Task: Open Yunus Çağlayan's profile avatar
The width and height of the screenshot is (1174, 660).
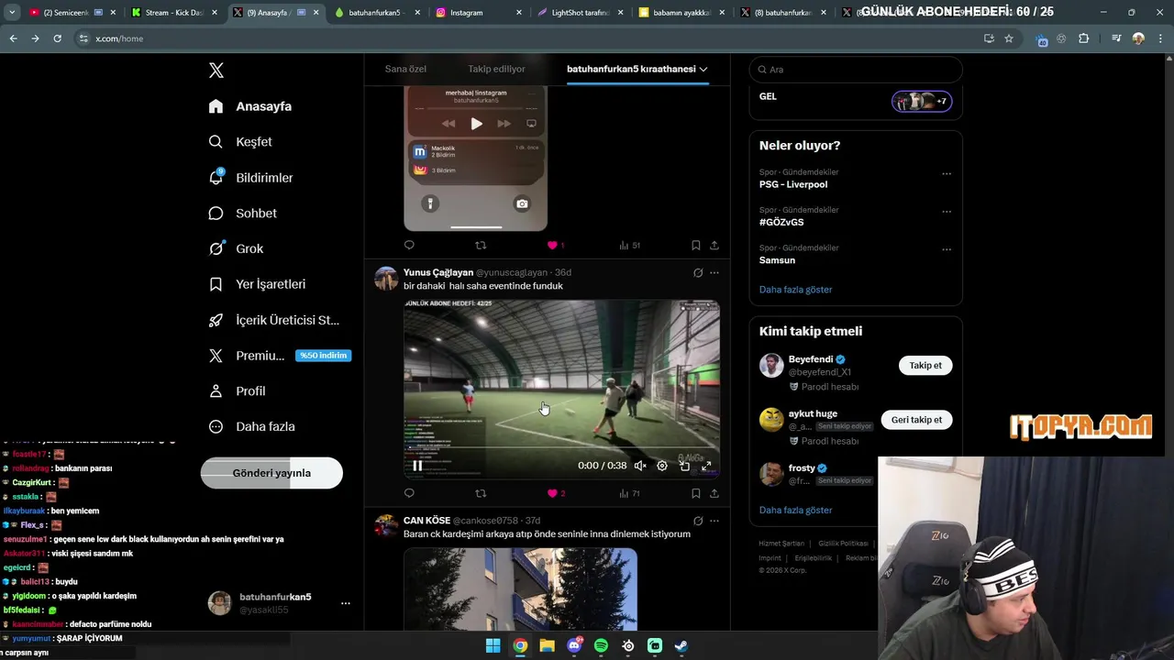Action: pyautogui.click(x=386, y=279)
